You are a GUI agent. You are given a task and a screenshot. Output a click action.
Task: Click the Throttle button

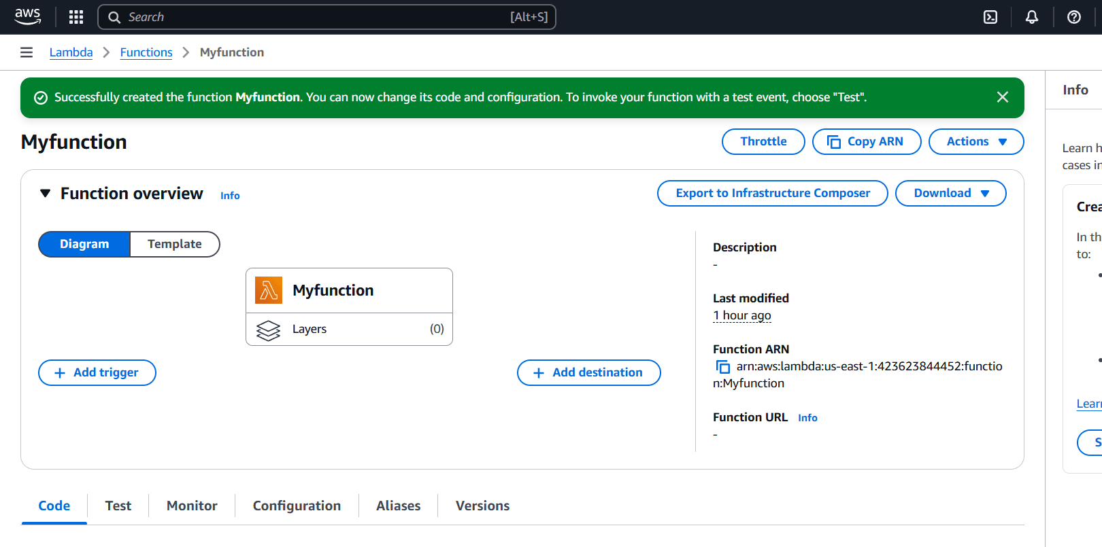pyautogui.click(x=763, y=141)
